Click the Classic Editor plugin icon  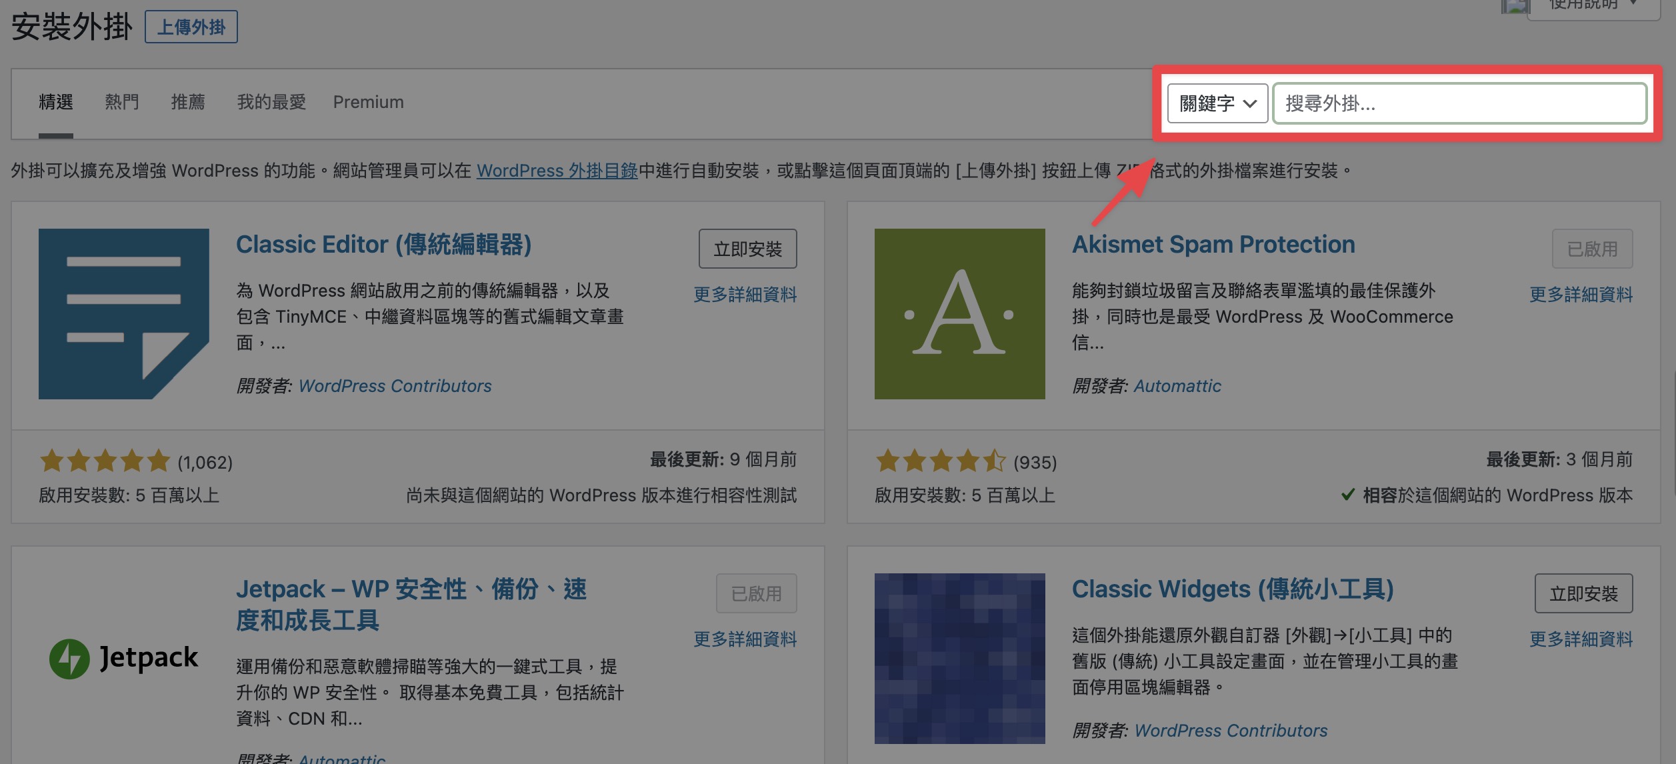pos(124,314)
